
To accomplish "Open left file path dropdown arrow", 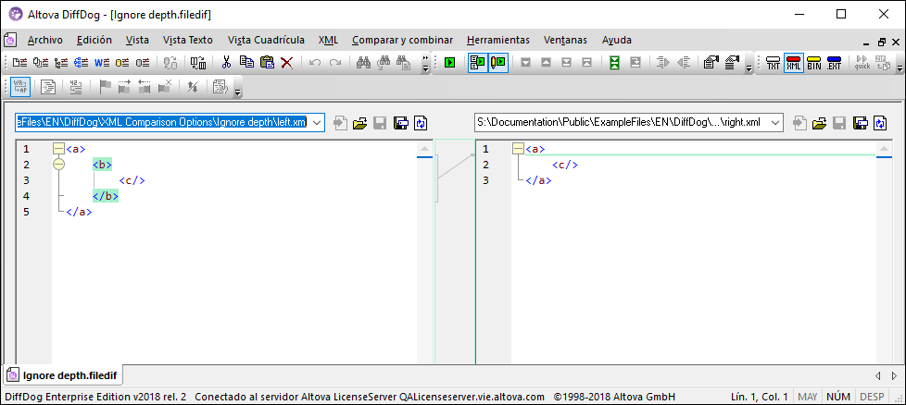I will coord(317,122).
